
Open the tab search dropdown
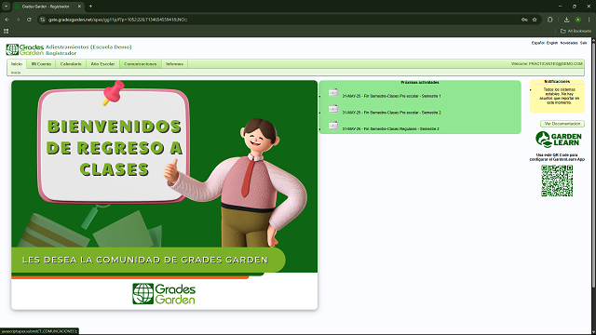click(x=7, y=7)
